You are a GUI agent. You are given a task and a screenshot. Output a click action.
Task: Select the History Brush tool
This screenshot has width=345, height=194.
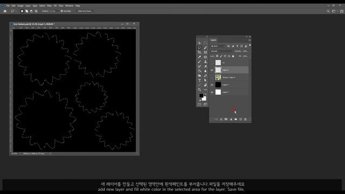tap(199, 66)
